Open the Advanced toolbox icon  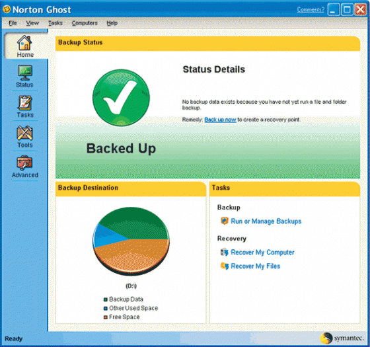point(24,163)
